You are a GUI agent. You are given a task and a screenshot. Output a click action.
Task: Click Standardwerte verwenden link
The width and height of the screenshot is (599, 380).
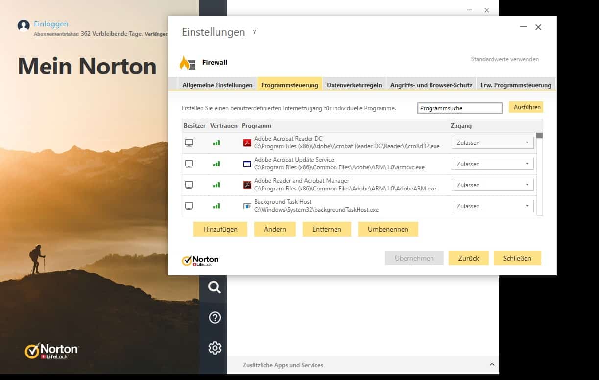505,59
